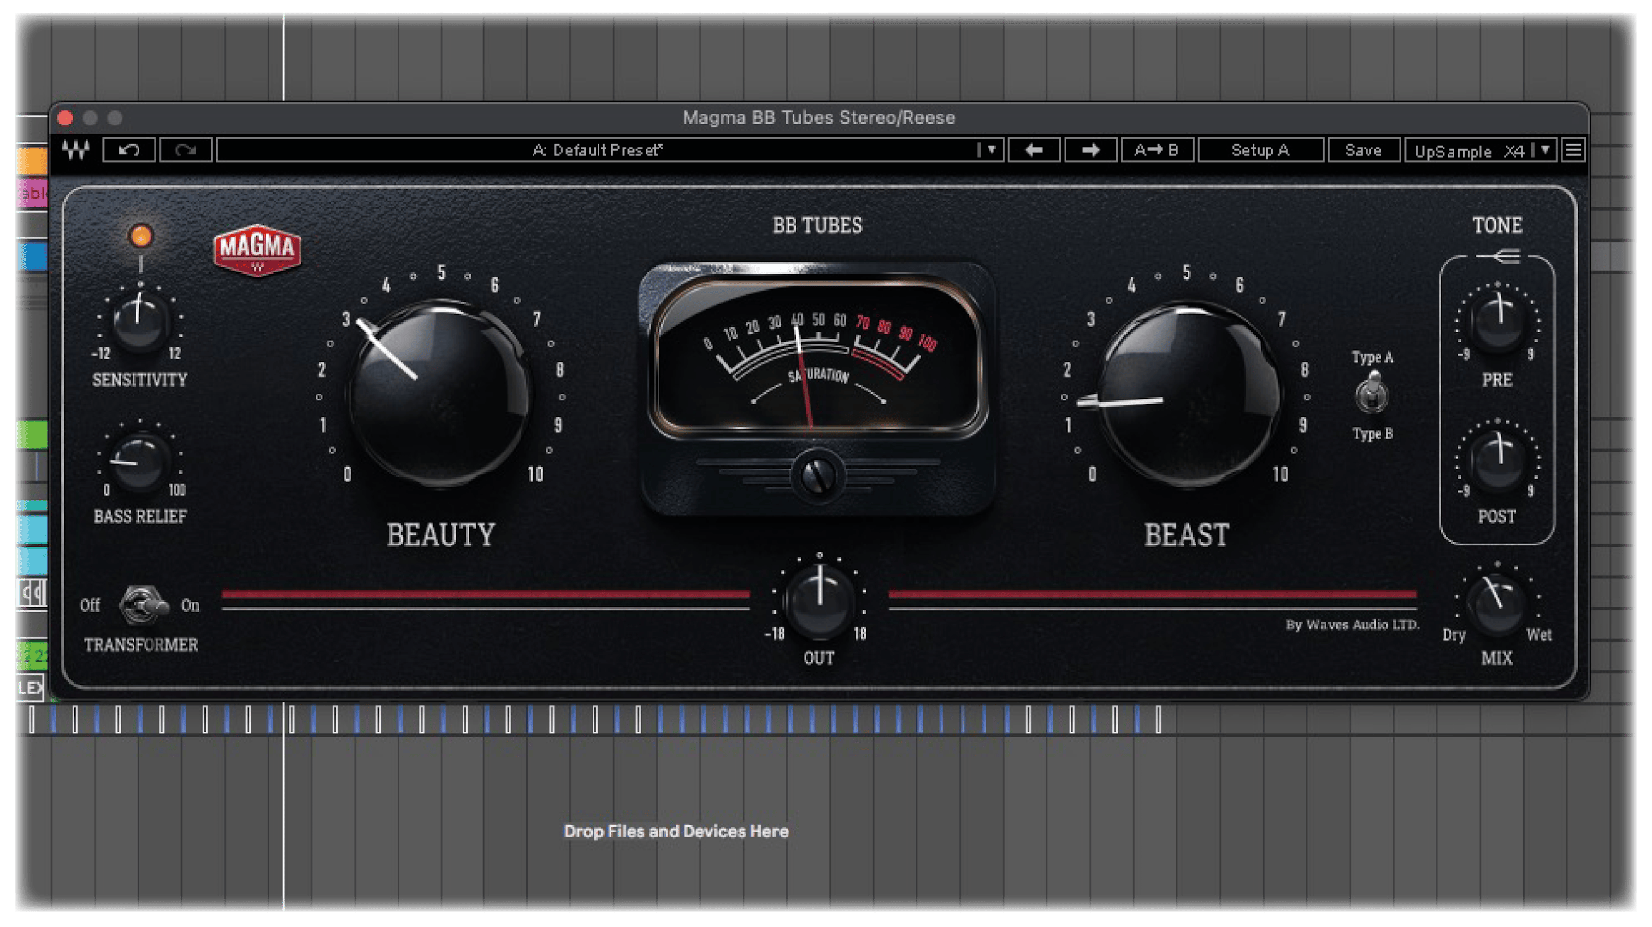Redo the last plugin change
The image size is (1652, 927).
tap(186, 150)
